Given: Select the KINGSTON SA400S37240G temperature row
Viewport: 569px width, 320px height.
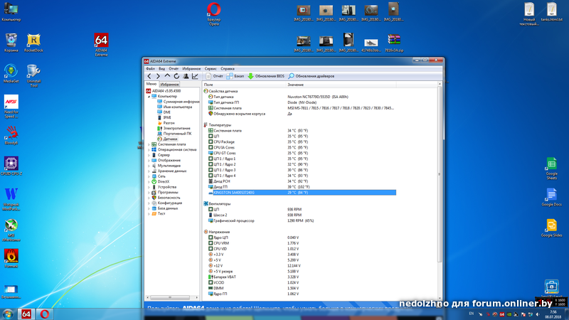Looking at the screenshot, I should (x=234, y=193).
